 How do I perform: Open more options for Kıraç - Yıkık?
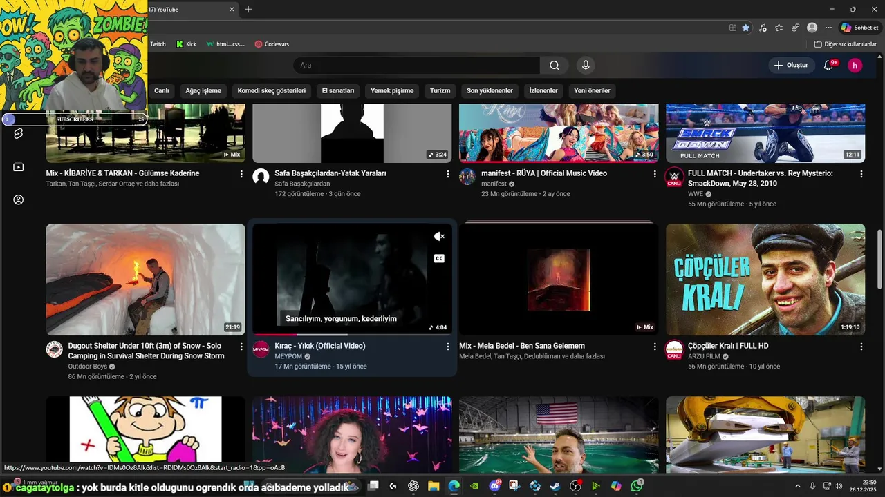tap(448, 347)
